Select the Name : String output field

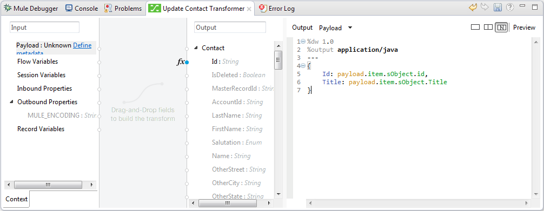231,156
